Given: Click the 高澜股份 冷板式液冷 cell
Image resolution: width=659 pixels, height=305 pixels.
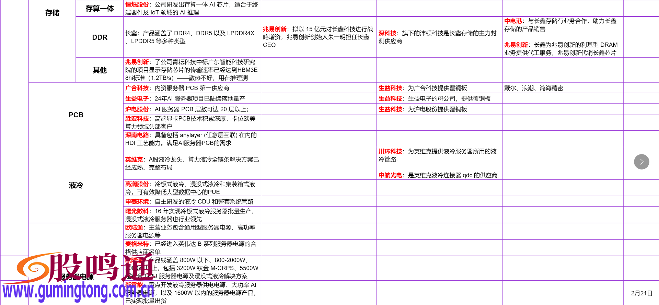Looking at the screenshot, I should click(x=192, y=188).
